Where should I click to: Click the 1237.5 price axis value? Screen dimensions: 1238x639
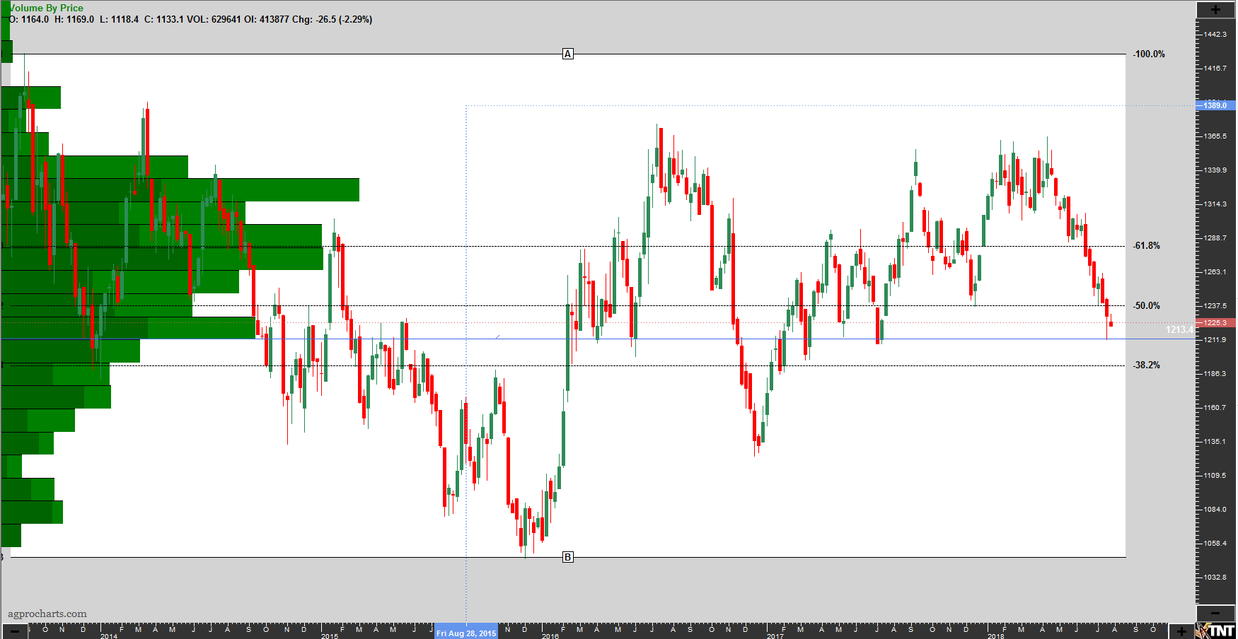pos(1215,306)
